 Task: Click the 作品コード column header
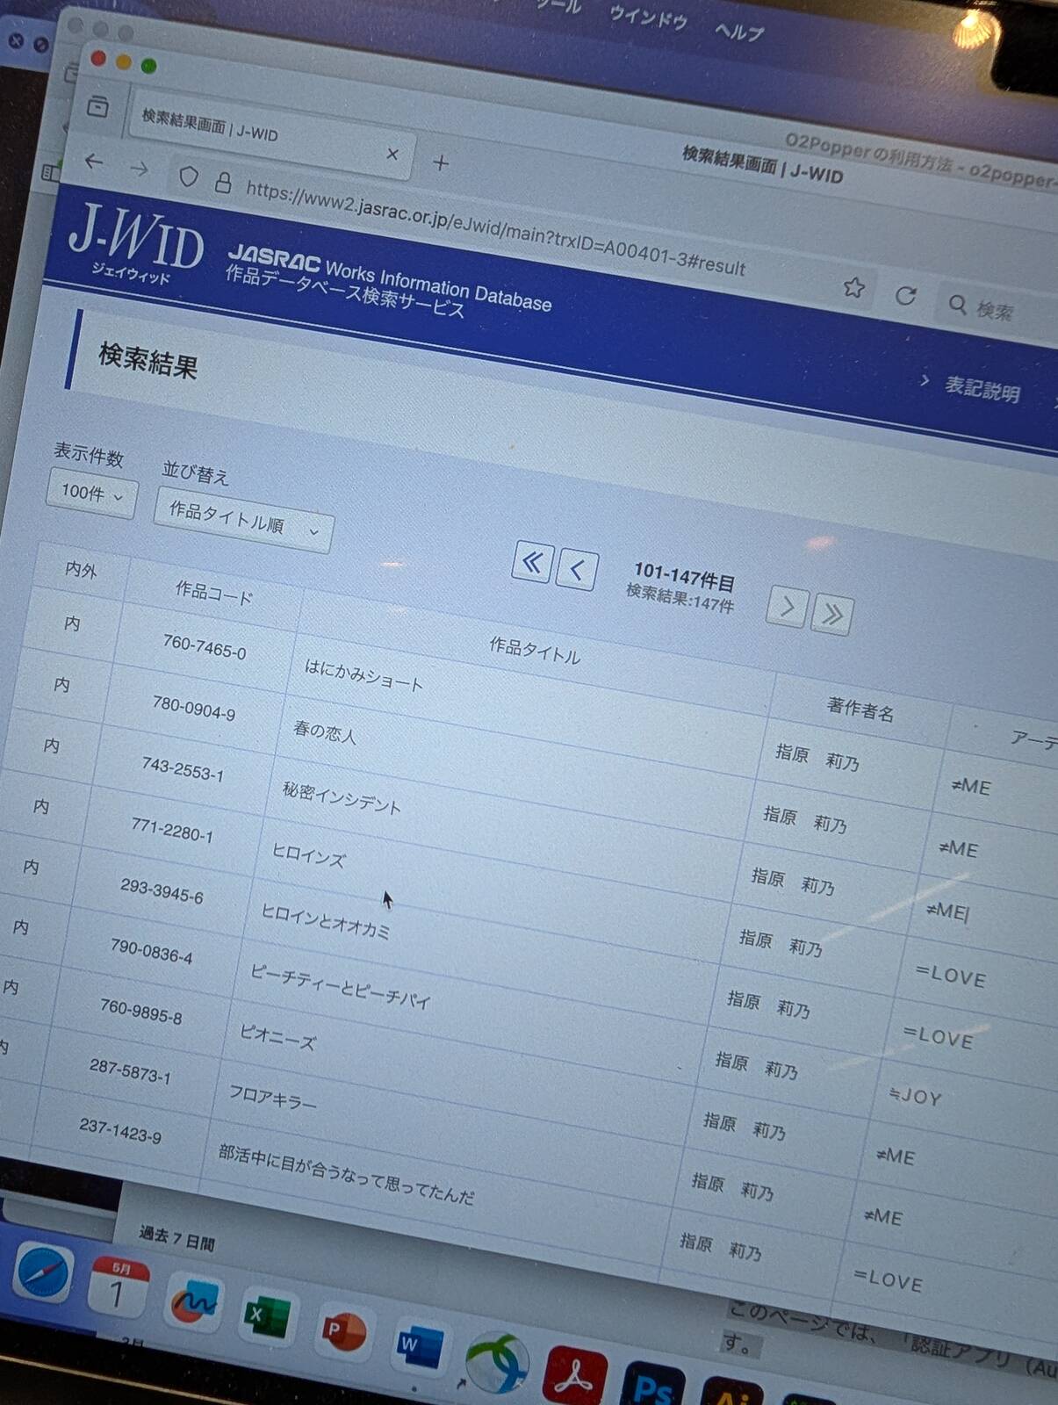214,593
